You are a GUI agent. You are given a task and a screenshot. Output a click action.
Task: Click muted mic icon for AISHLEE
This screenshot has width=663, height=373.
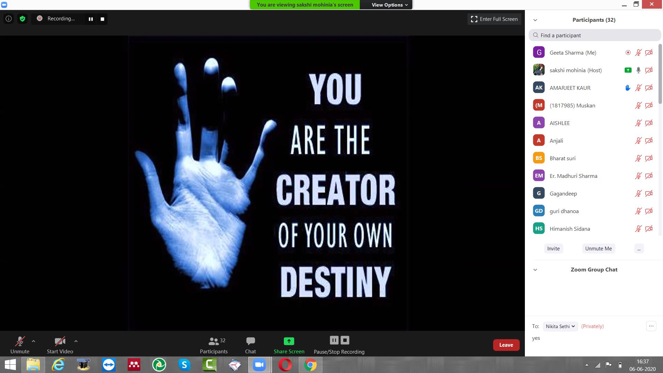(638, 123)
